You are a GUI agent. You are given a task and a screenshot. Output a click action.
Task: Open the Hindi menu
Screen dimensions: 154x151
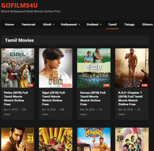[47, 24]
